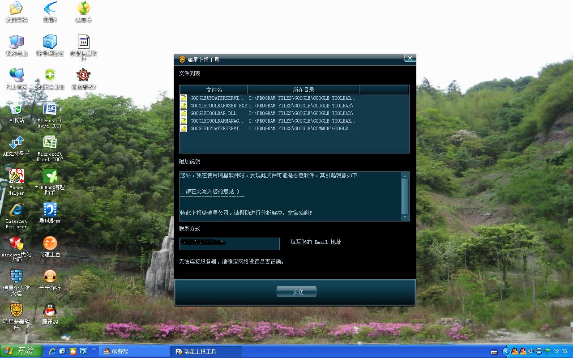Open the QQ音乐 desktop shortcut
573x358 pixels.
83,12
